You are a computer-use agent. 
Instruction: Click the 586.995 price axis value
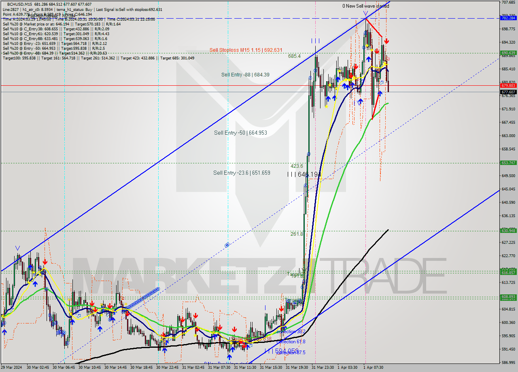pos(508,363)
